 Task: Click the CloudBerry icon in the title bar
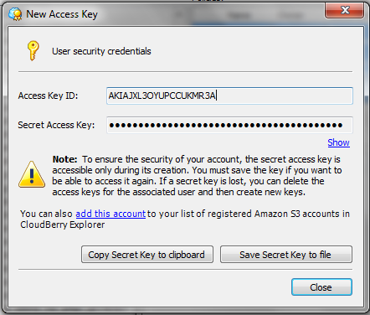pyautogui.click(x=15, y=14)
